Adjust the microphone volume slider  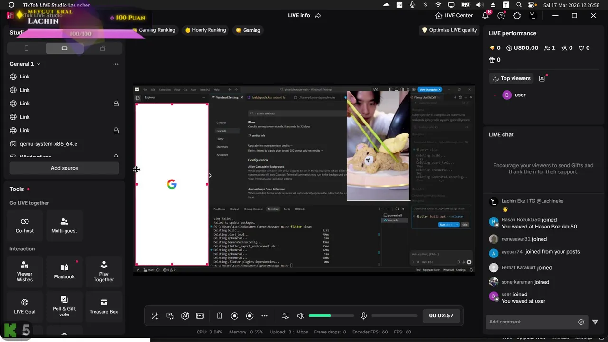(394, 316)
